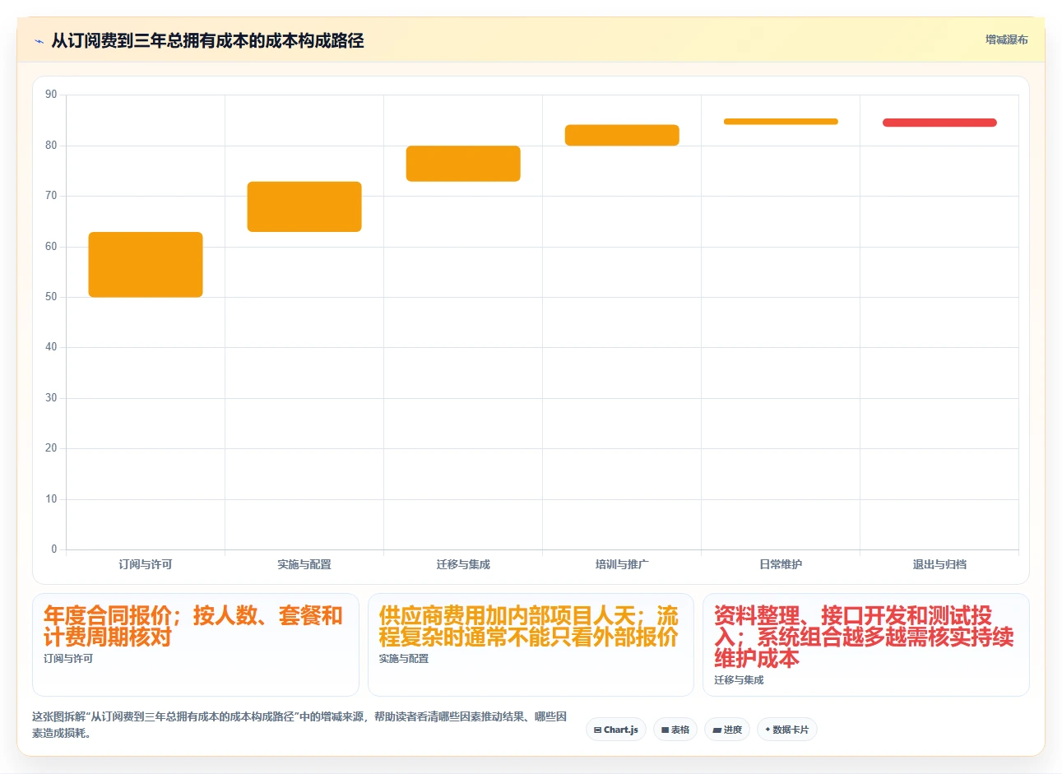Click the 培训与推广 axis label
Image resolution: width=1062 pixels, height=774 pixels.
[622, 564]
